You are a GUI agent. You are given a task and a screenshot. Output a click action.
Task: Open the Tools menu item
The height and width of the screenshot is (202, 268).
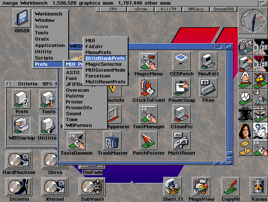click(x=42, y=33)
